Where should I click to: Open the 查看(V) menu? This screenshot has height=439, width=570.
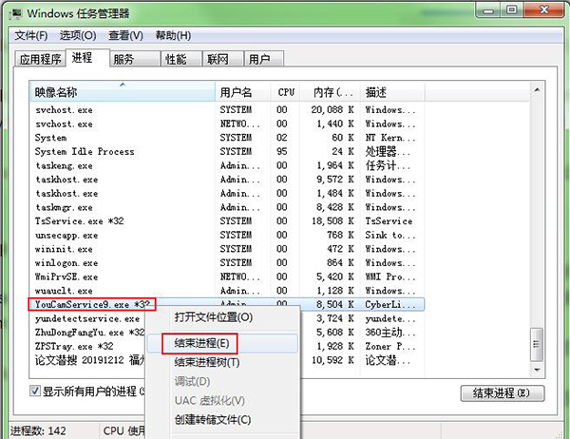pyautogui.click(x=124, y=35)
